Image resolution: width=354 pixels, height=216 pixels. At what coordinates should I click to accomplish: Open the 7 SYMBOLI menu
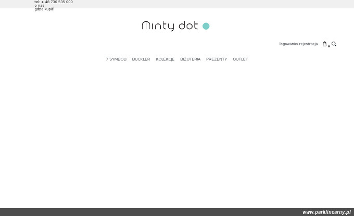point(116,59)
